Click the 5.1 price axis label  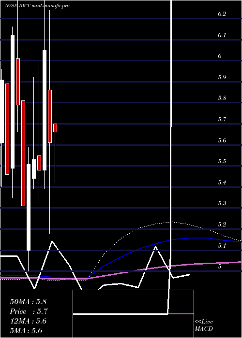(222, 245)
